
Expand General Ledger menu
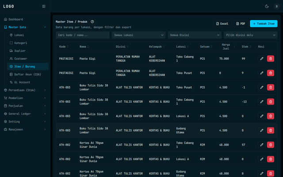[x=25, y=114]
